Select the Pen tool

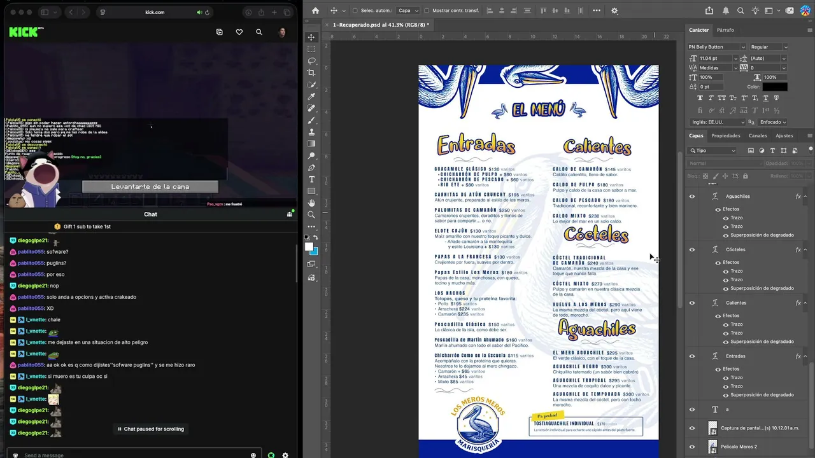point(311,168)
